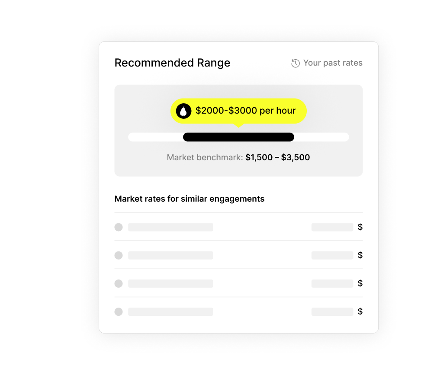This screenshot has width=437, height=375.
Task: Click the Recommended Range heading
Action: pos(172,63)
